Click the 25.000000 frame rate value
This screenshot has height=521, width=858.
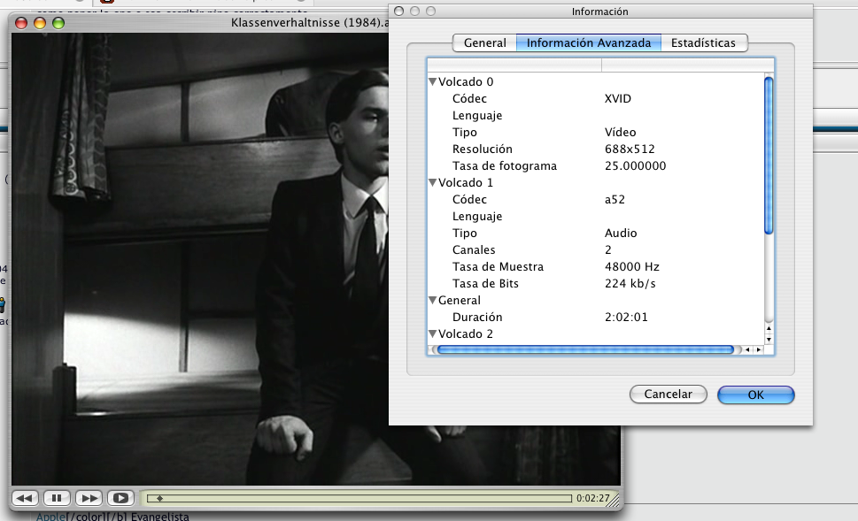[x=635, y=165]
